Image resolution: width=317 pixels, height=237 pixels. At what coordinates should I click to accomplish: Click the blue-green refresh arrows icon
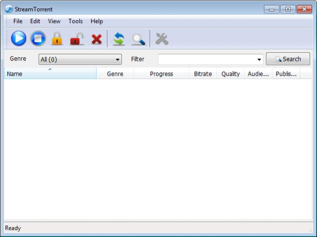[119, 39]
